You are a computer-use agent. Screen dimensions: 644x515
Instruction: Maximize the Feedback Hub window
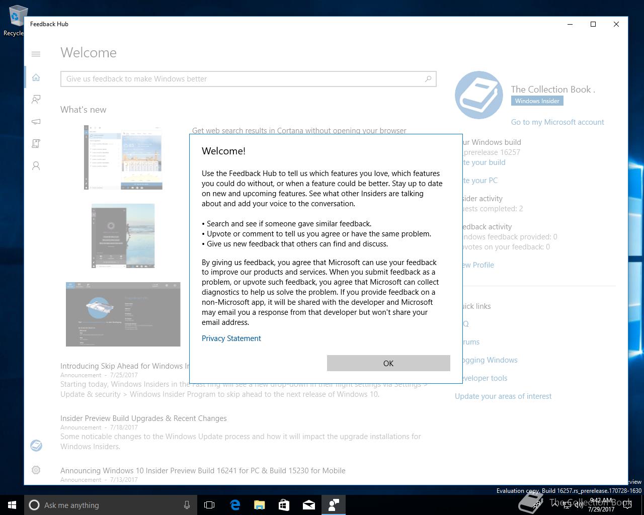click(x=593, y=24)
